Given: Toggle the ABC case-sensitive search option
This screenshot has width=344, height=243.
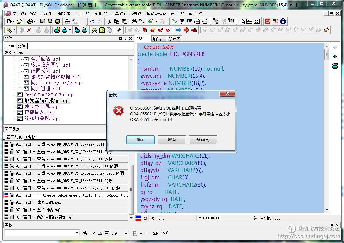Looking at the screenshot, I should (x=147, y=233).
